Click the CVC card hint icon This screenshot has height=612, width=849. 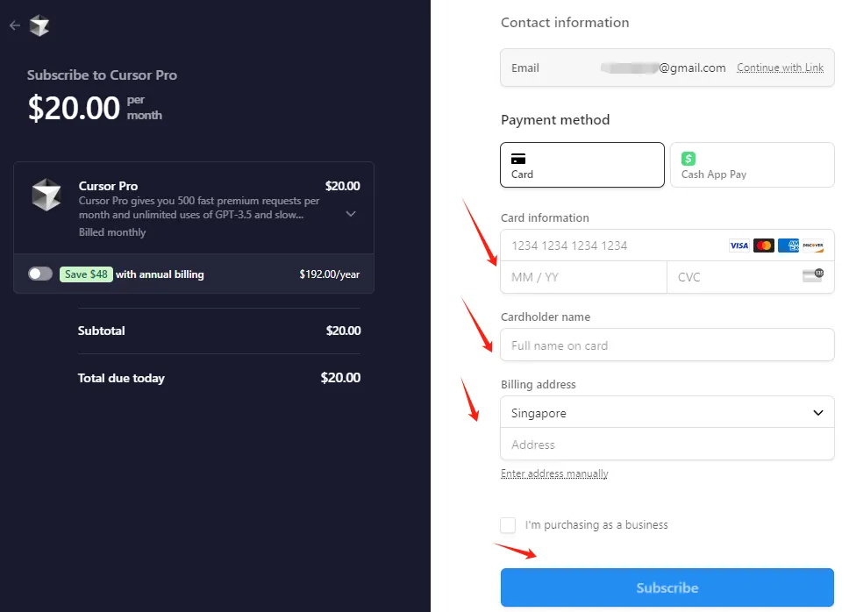click(x=812, y=276)
